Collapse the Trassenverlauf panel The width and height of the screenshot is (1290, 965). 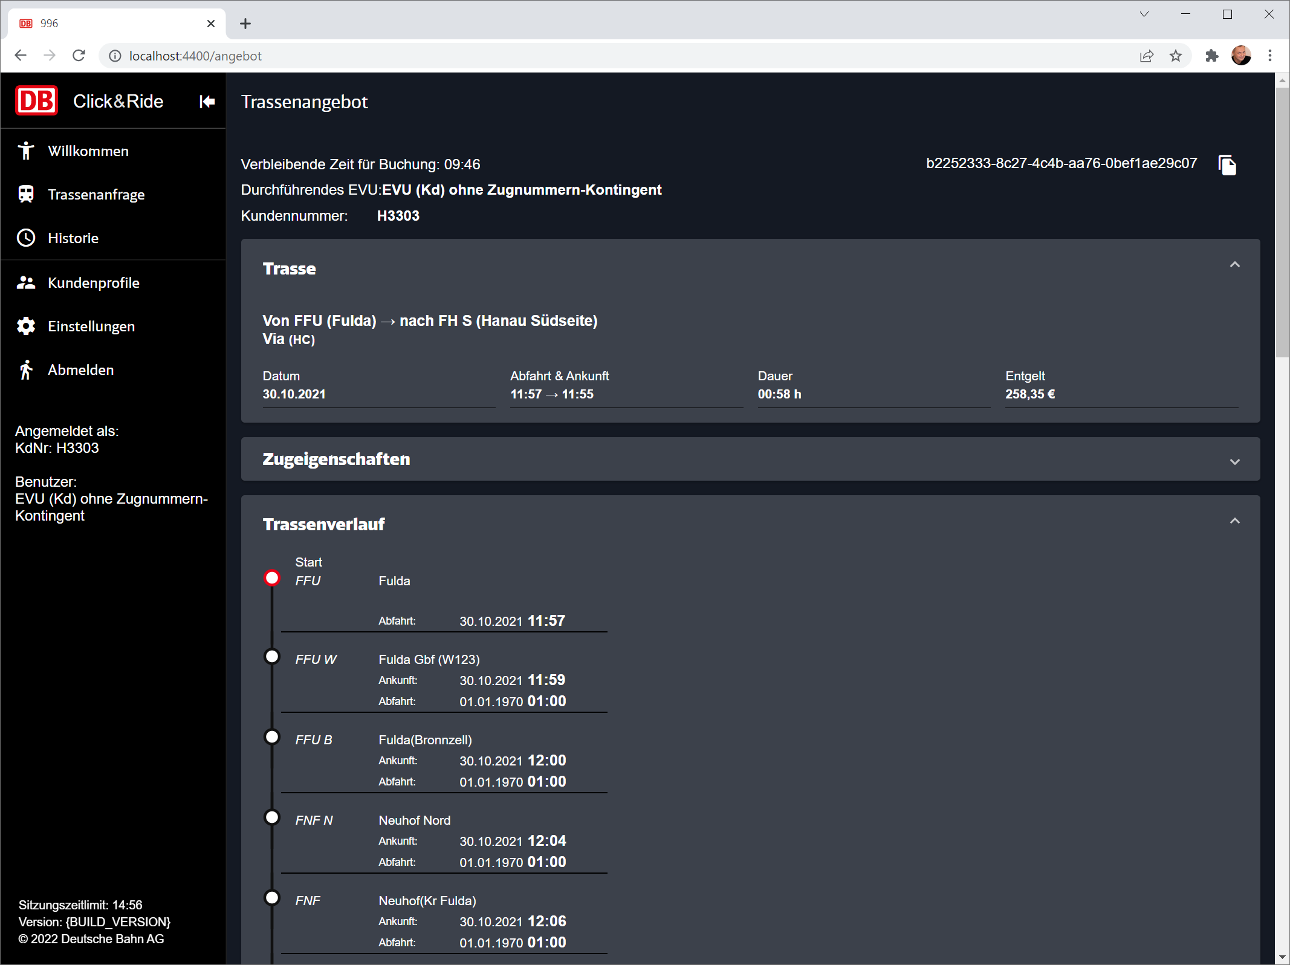[x=1234, y=521]
